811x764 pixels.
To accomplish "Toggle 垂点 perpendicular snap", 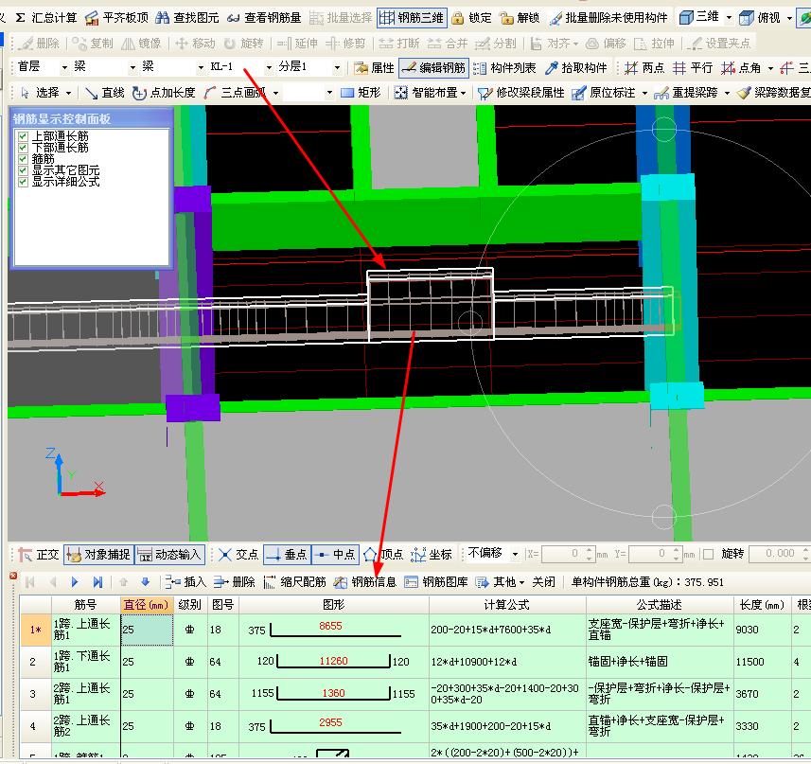I will (x=288, y=555).
